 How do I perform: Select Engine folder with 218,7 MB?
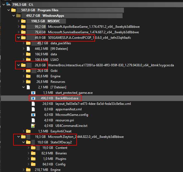tap(92, 170)
